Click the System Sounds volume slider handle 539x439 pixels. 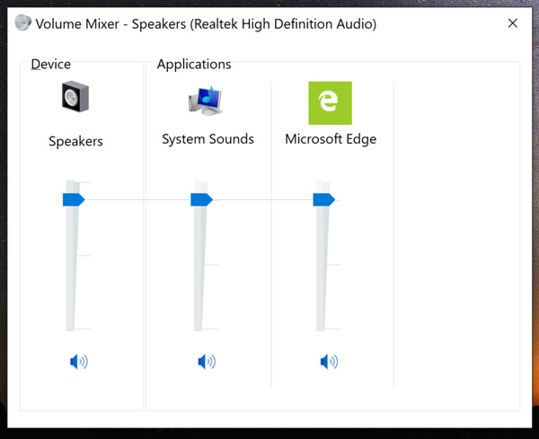(x=201, y=199)
